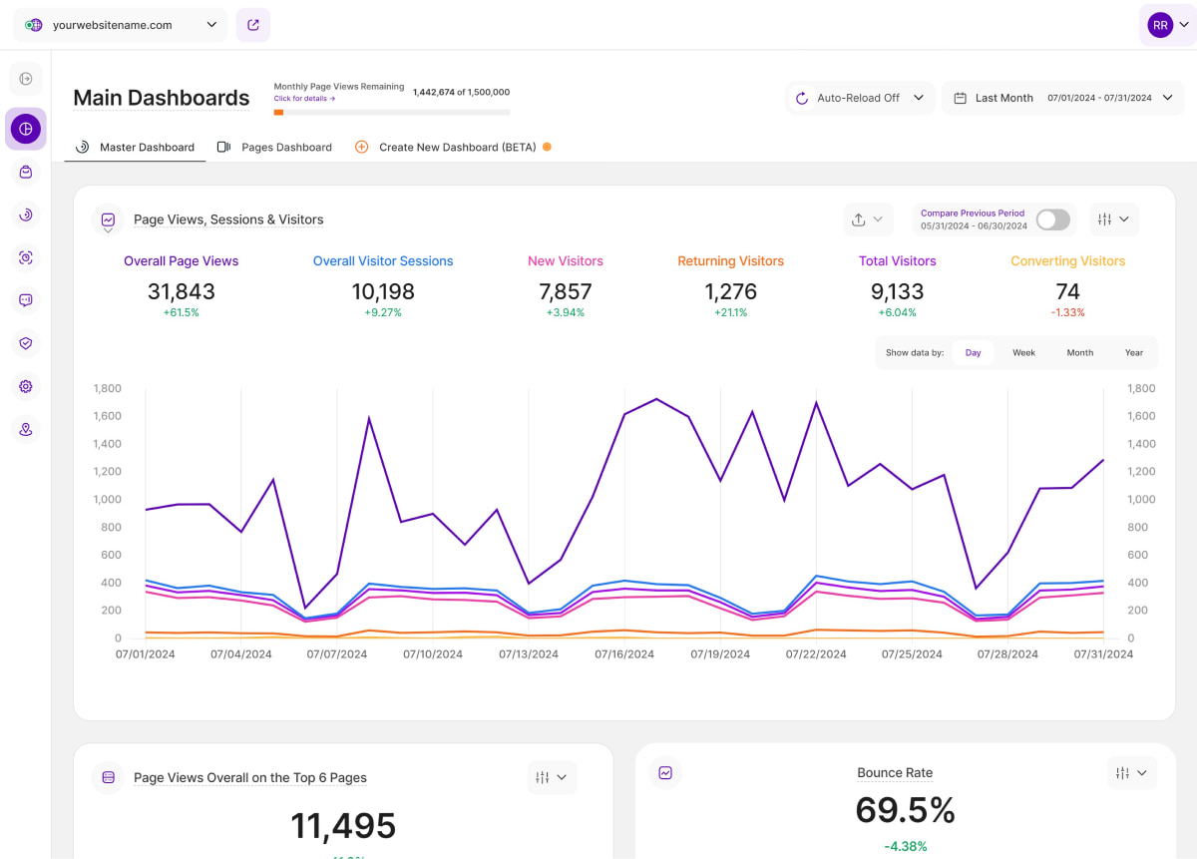Click the Overall Page Views metric label
1197x859 pixels.
coord(182,261)
